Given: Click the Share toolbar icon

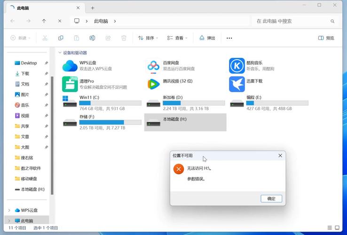Looking at the screenshot, I should pos(108,38).
